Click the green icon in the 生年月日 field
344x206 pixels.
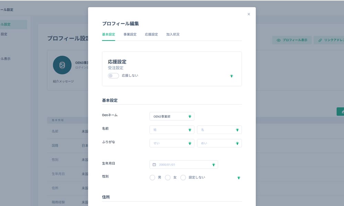[x=213, y=165]
